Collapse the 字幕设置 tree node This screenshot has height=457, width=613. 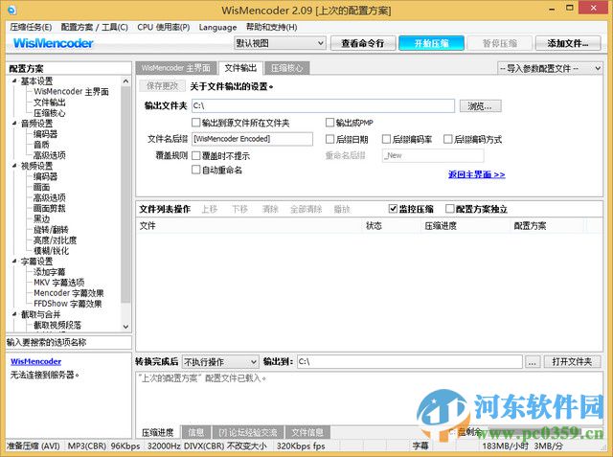(15, 262)
